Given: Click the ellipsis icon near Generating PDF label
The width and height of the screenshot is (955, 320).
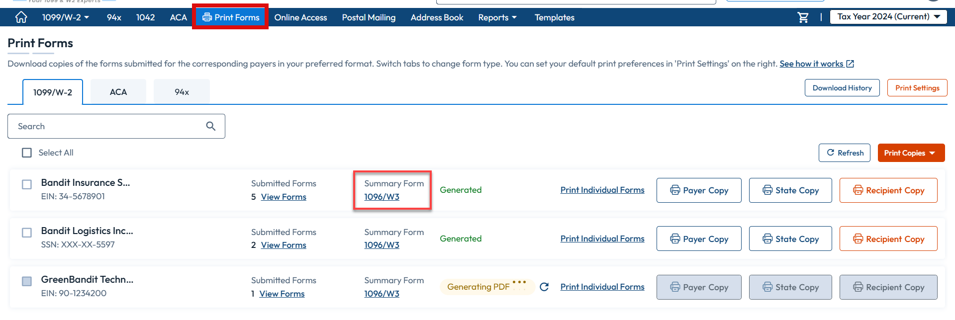Looking at the screenshot, I should click(x=520, y=283).
